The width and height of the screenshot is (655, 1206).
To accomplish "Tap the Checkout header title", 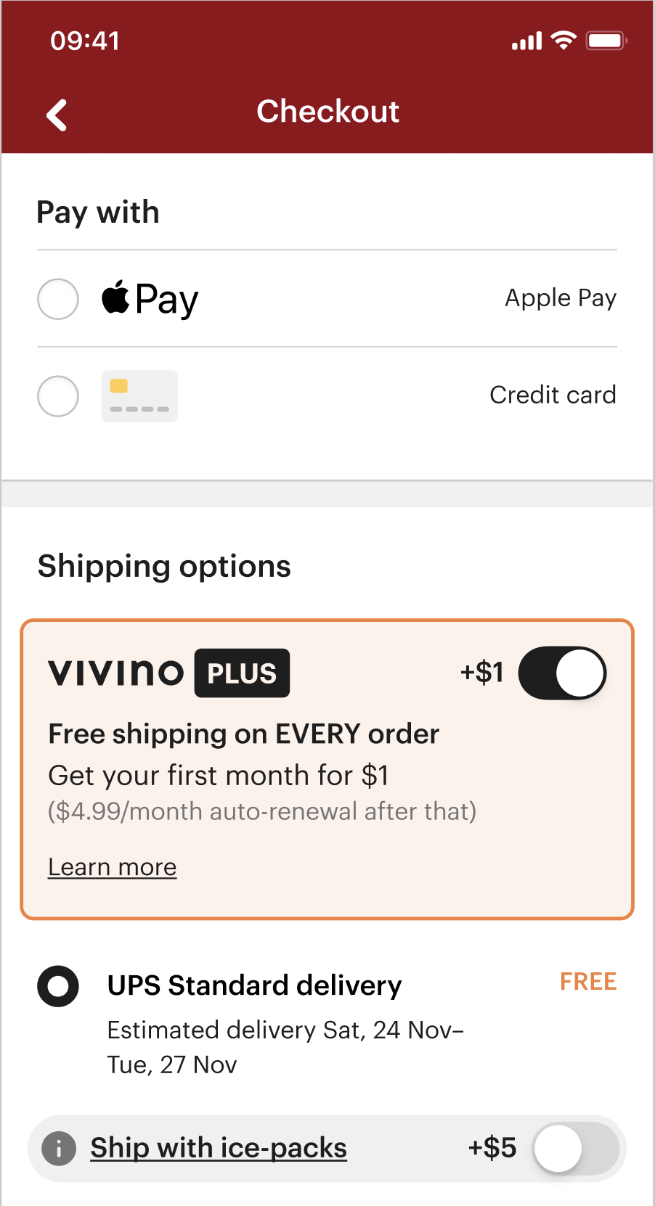I will tap(327, 112).
